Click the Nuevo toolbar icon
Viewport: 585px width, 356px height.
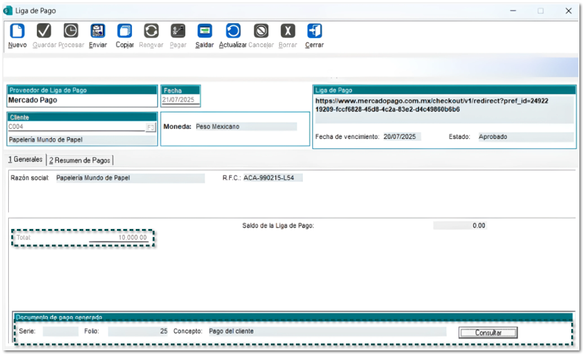(x=17, y=31)
